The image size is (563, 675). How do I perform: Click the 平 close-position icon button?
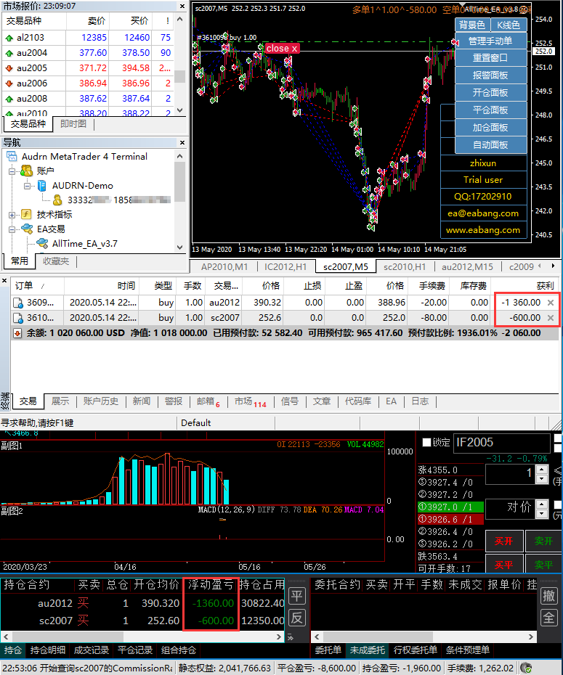coord(297,596)
